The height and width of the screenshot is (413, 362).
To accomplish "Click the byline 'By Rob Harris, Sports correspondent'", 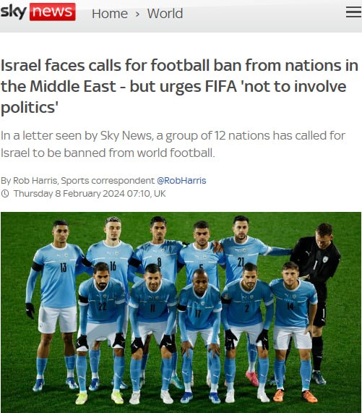I will click(77, 181).
